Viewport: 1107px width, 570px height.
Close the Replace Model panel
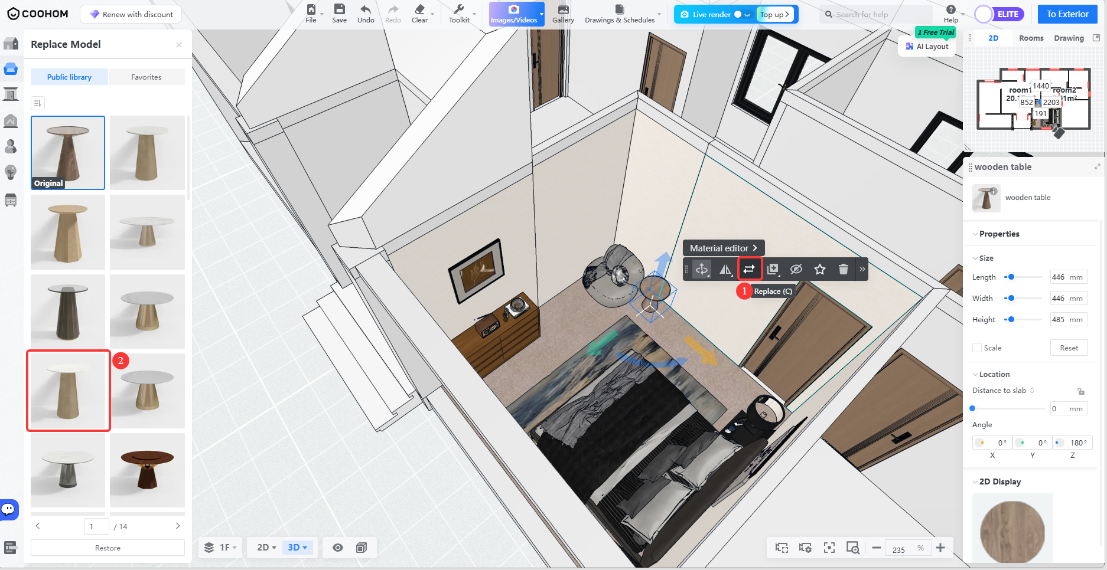pyautogui.click(x=179, y=45)
